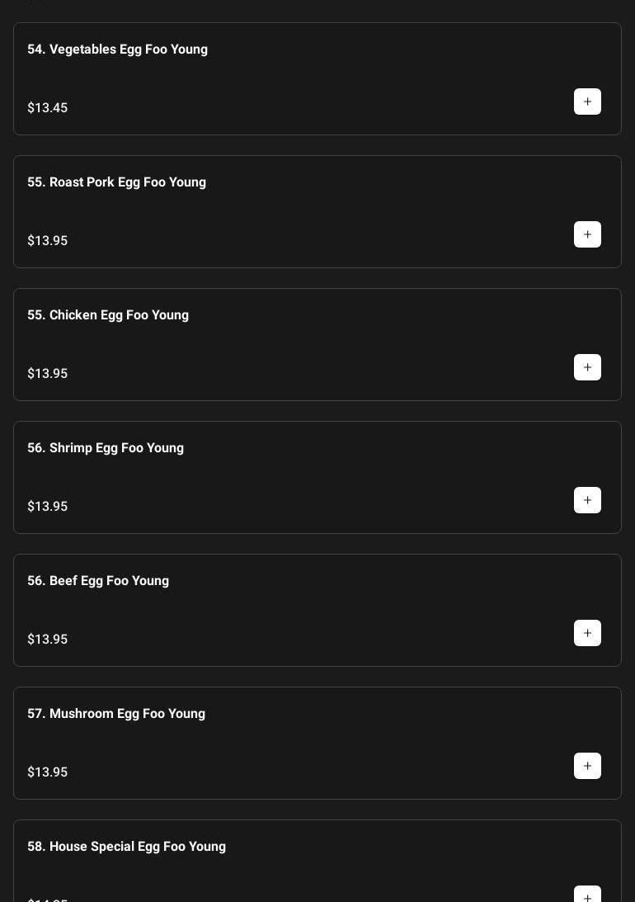Add Vegetables Egg Foo Young to order
Image resolution: width=635 pixels, height=902 pixels.
pyautogui.click(x=587, y=102)
